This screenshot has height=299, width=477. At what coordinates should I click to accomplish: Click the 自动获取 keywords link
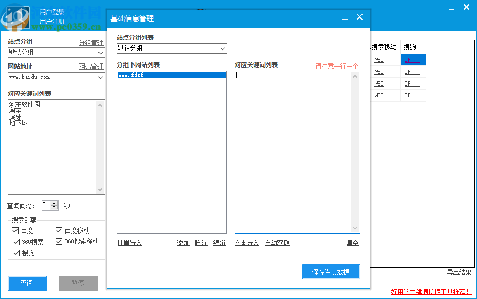point(277,243)
